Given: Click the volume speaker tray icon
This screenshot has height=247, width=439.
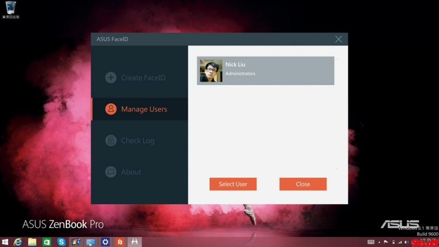Looking at the screenshot, I should (406, 242).
